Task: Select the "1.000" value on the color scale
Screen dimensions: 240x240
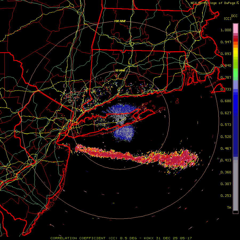Action: point(226,30)
